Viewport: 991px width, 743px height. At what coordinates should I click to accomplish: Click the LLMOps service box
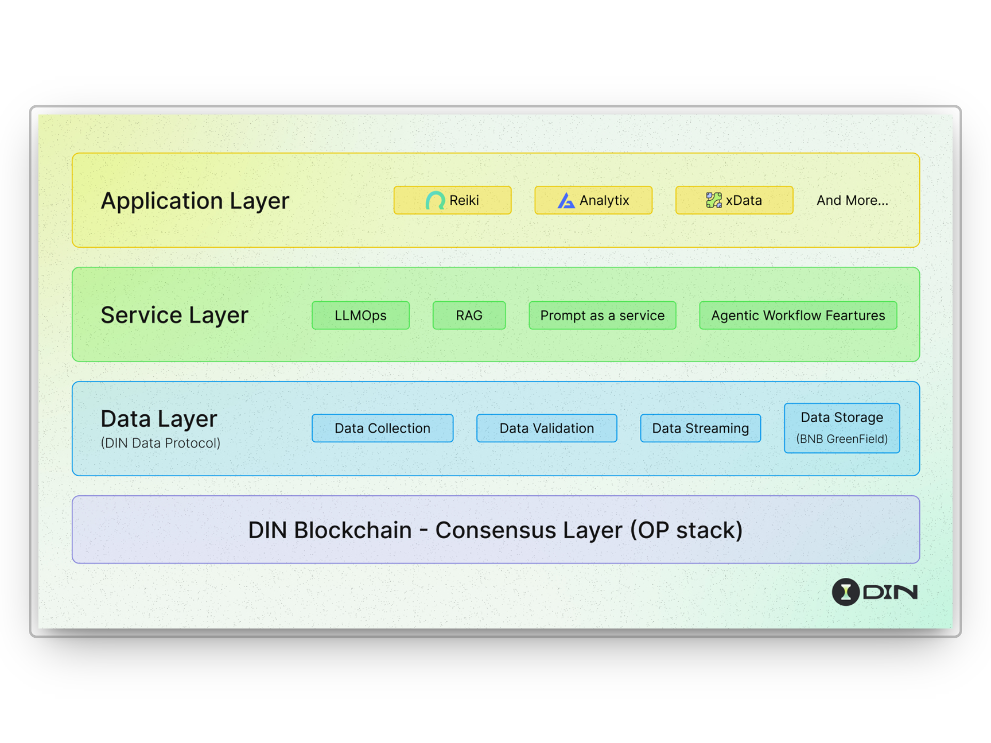(360, 315)
